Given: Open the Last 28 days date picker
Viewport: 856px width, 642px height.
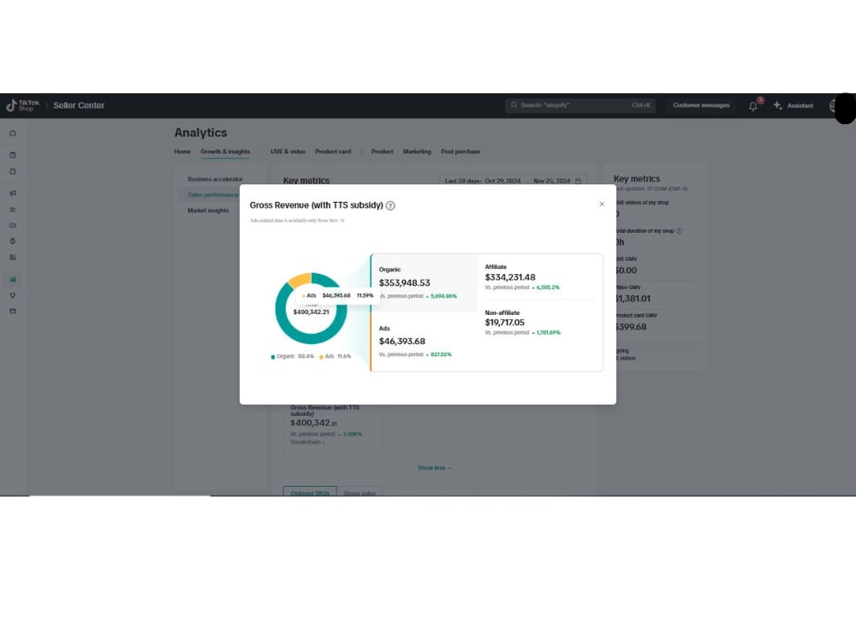Looking at the screenshot, I should click(x=513, y=181).
